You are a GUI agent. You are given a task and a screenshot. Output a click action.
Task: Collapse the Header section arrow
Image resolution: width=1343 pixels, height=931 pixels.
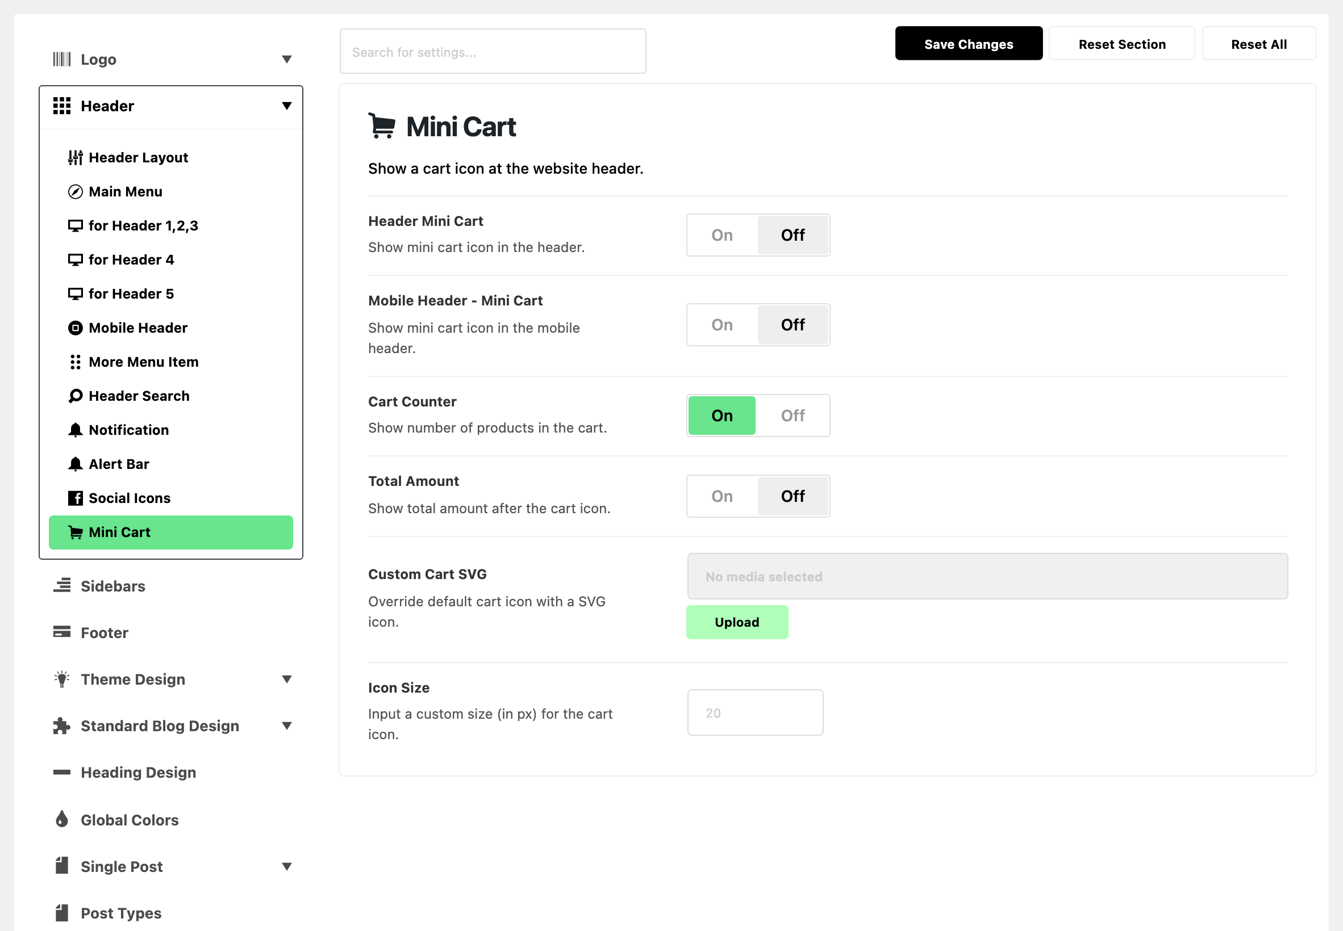click(286, 106)
